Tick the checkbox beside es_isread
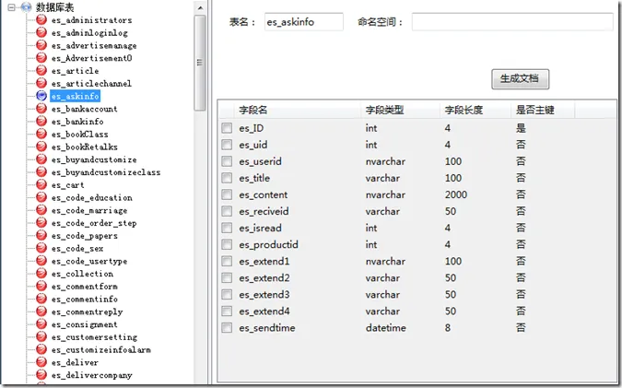The height and width of the screenshot is (388, 622). click(x=227, y=228)
